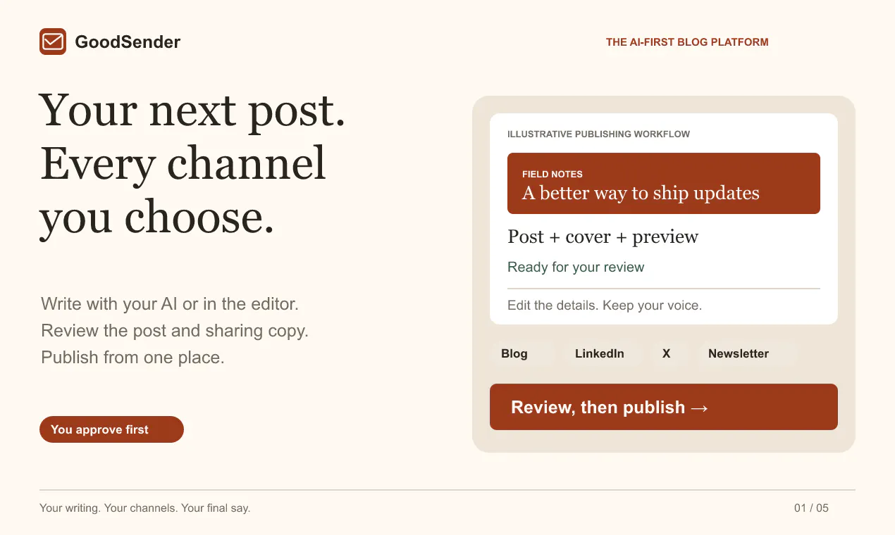This screenshot has height=535, width=895.
Task: Click "Publish from one place." line
Action: pyautogui.click(x=132, y=357)
